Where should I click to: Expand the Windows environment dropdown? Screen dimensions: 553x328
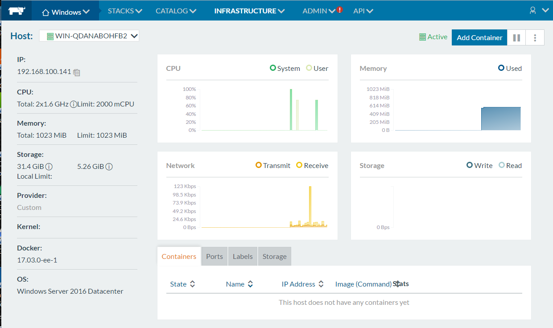pos(66,12)
